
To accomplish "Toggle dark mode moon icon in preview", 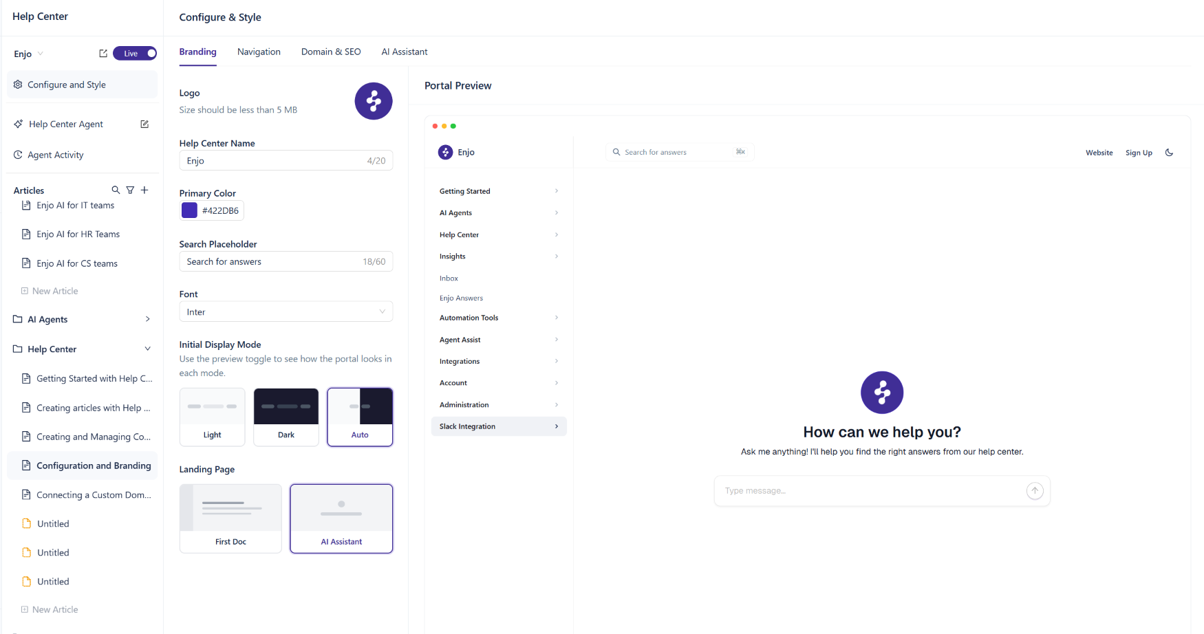I will 1169,153.
